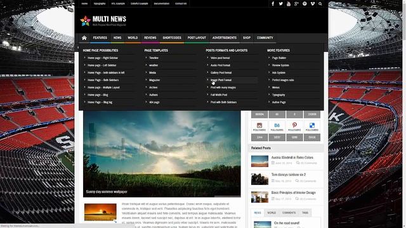Open the Post Layout menu
Image resolution: width=406 pixels, height=228 pixels.
[x=197, y=38]
